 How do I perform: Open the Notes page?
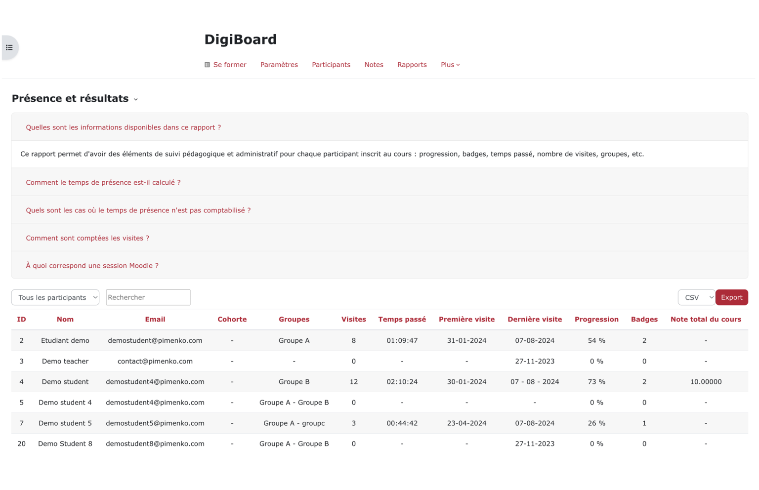[x=374, y=64]
